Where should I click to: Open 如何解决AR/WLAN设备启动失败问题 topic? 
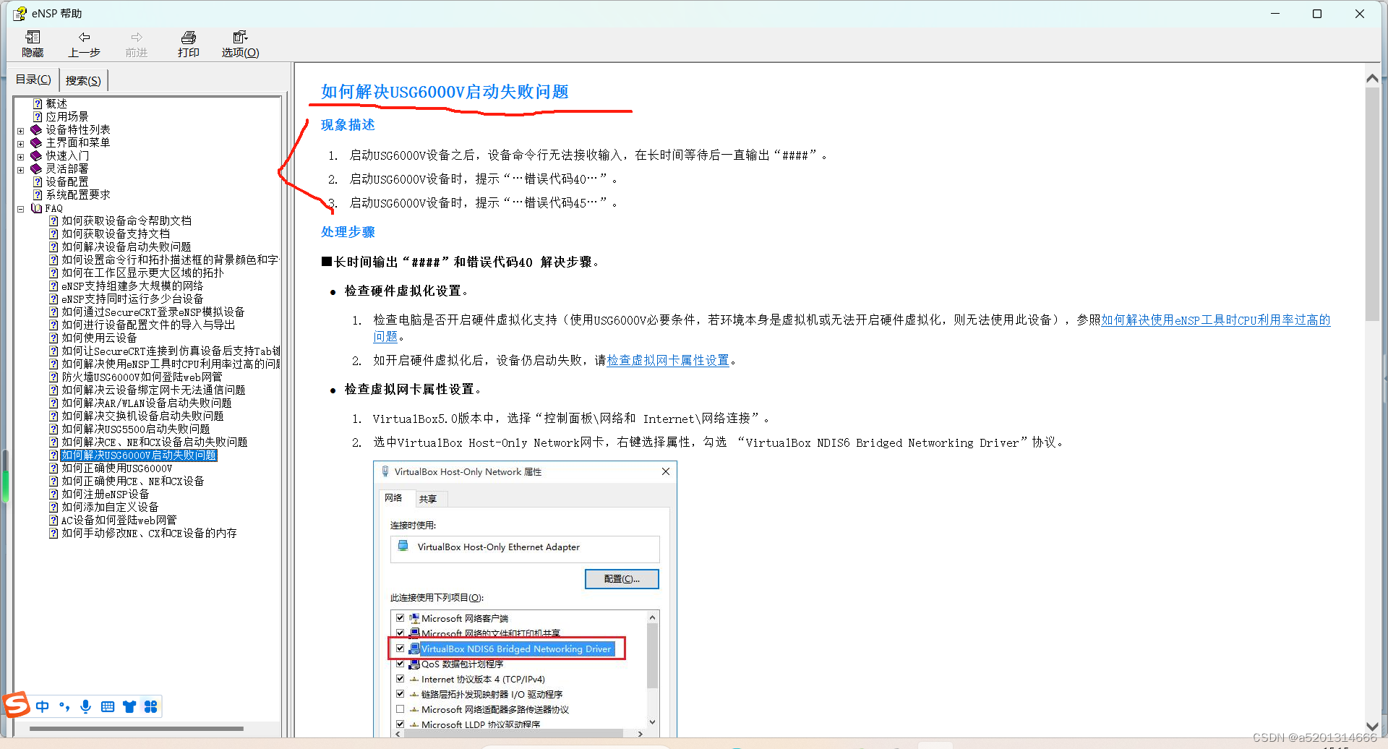[x=147, y=403]
